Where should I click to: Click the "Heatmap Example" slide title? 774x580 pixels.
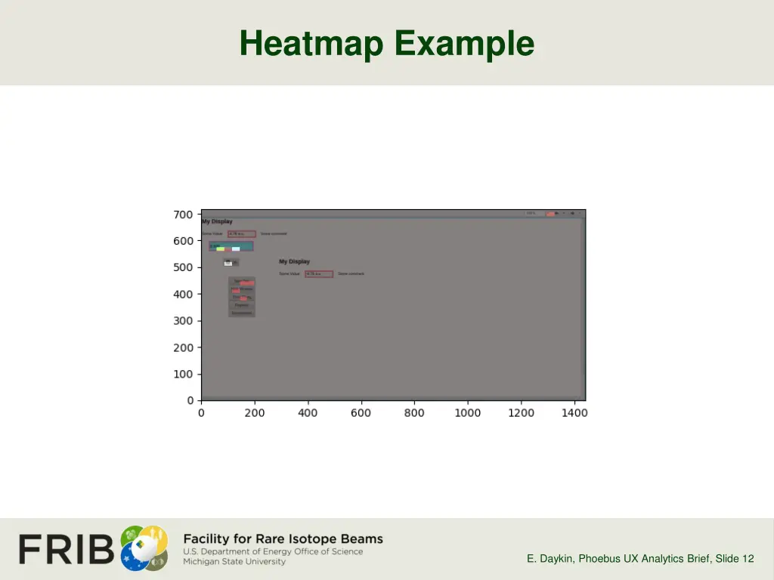tap(386, 43)
